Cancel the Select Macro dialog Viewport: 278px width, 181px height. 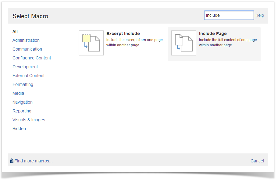257,161
